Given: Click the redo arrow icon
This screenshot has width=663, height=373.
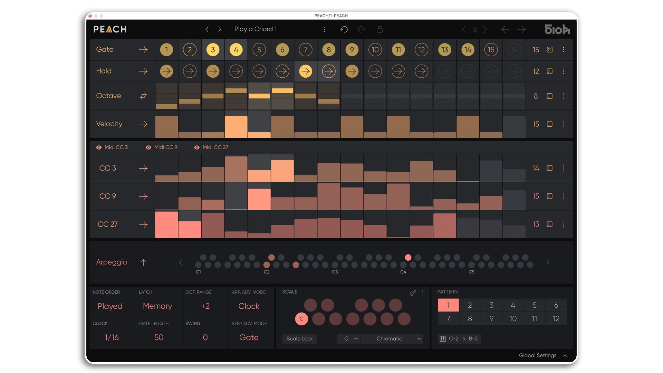Looking at the screenshot, I should 362,29.
